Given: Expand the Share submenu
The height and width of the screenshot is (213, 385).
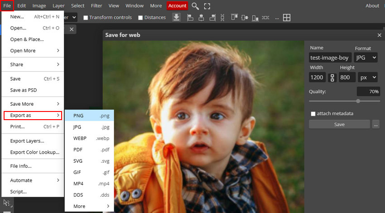Looking at the screenshot, I should [x=33, y=64].
